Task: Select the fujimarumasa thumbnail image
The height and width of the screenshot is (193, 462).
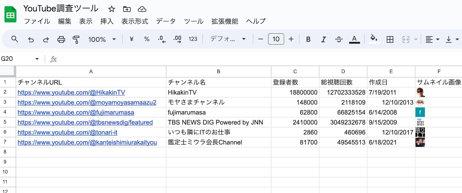Action: [420, 112]
